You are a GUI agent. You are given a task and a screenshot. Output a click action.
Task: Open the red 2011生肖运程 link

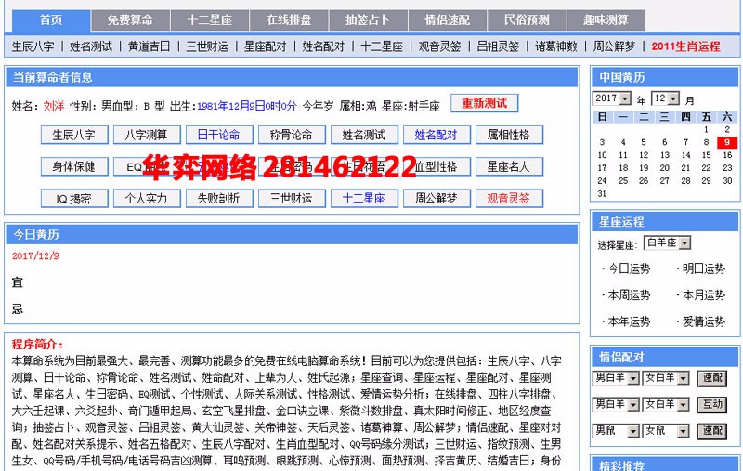(685, 46)
